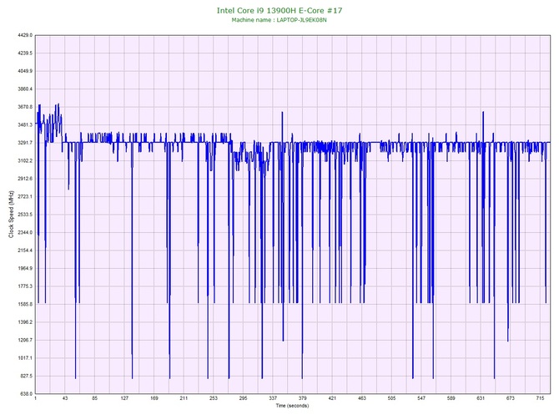
Task: Click the 'Clock Speed (MHz)' axis label
Action: 12,215
